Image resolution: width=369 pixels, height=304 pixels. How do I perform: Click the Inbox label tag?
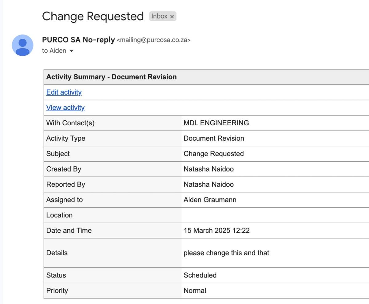(x=159, y=16)
